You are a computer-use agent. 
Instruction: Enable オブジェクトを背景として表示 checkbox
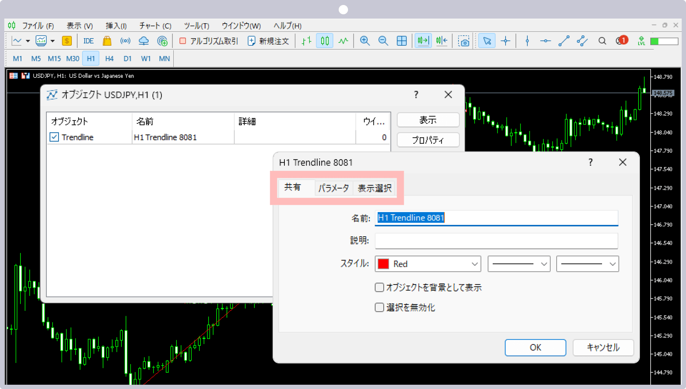[x=379, y=287]
